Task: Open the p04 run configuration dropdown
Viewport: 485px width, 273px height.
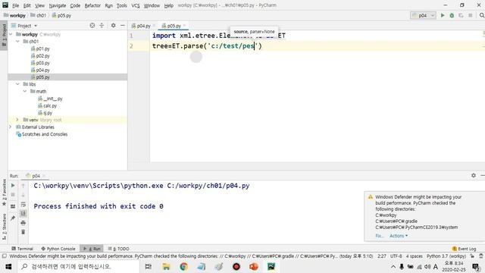Action: click(x=423, y=15)
